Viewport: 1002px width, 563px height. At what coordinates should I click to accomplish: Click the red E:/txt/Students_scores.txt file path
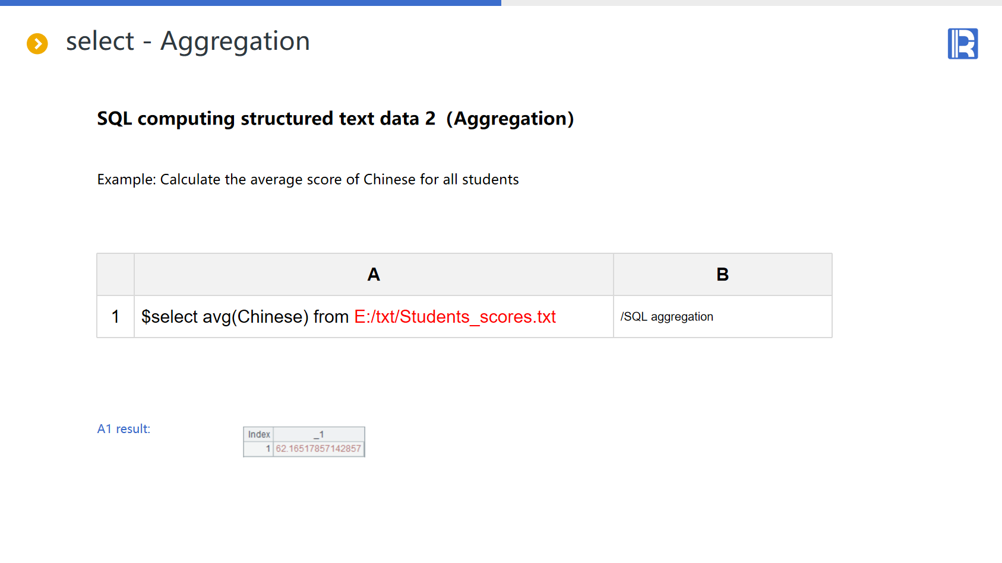point(454,317)
